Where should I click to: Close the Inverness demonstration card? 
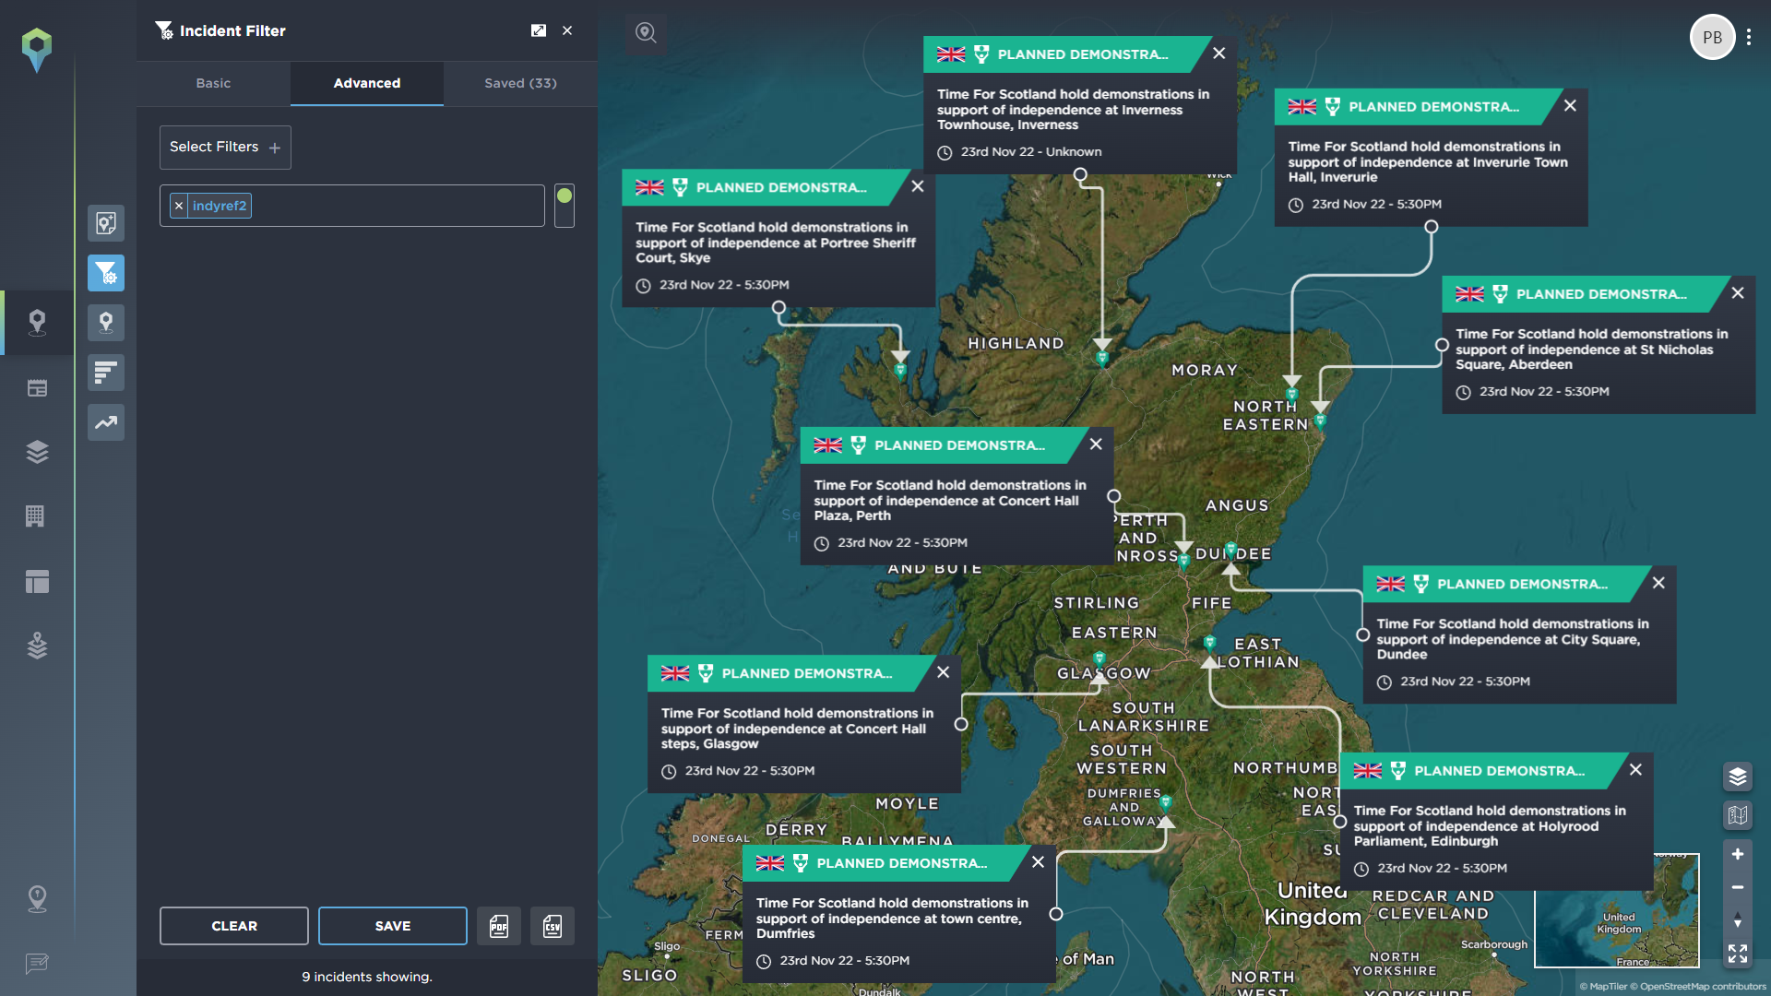pos(1218,53)
